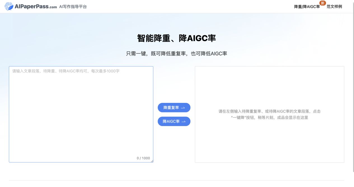Click the 智能降重、降AIGC率 heading
Image resolution: width=354 pixels, height=187 pixels.
click(x=177, y=38)
